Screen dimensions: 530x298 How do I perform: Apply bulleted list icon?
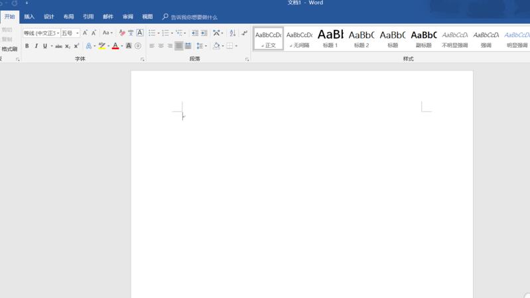152,33
